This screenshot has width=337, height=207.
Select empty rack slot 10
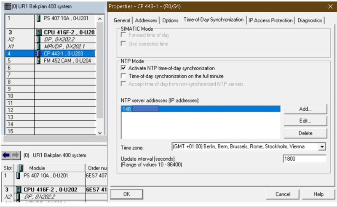point(51,96)
